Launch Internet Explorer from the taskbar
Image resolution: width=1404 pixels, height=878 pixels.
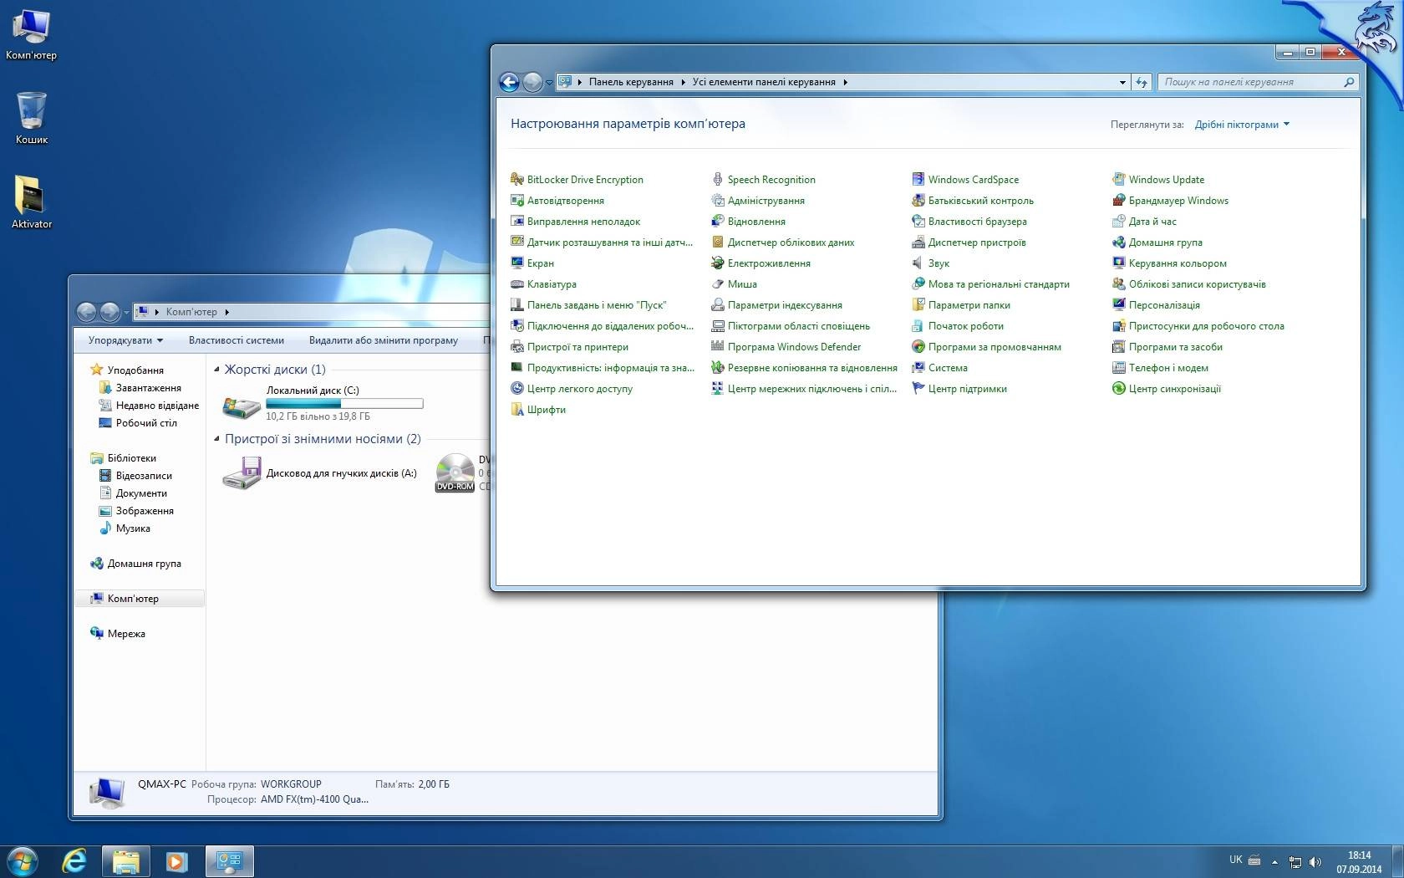tap(74, 860)
